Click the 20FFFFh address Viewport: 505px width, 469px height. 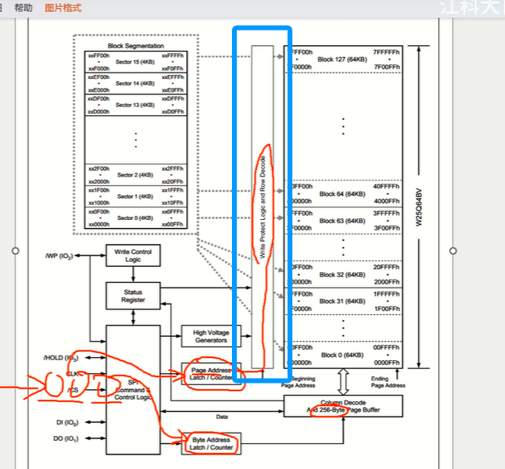coord(387,268)
